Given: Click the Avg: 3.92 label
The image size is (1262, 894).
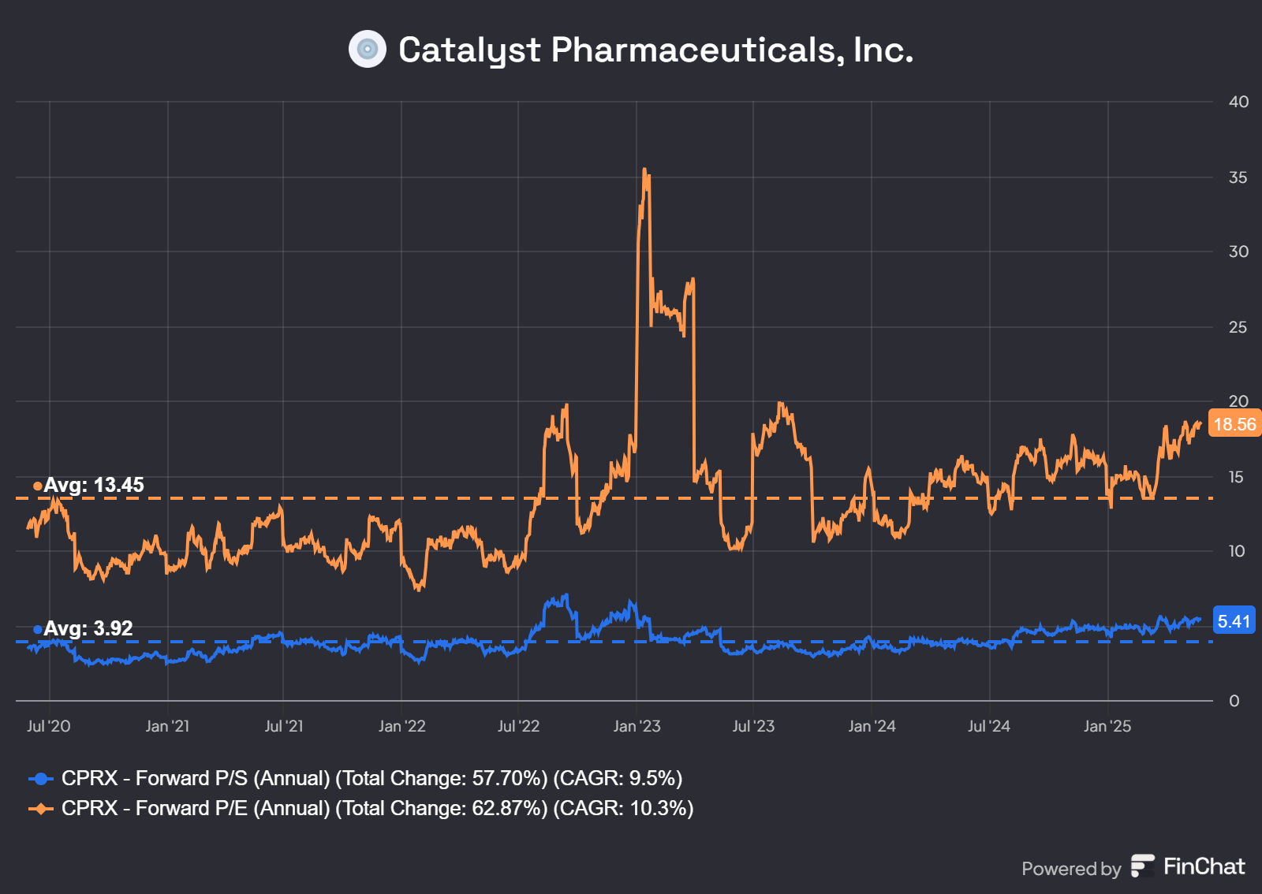Looking at the screenshot, I should (88, 628).
